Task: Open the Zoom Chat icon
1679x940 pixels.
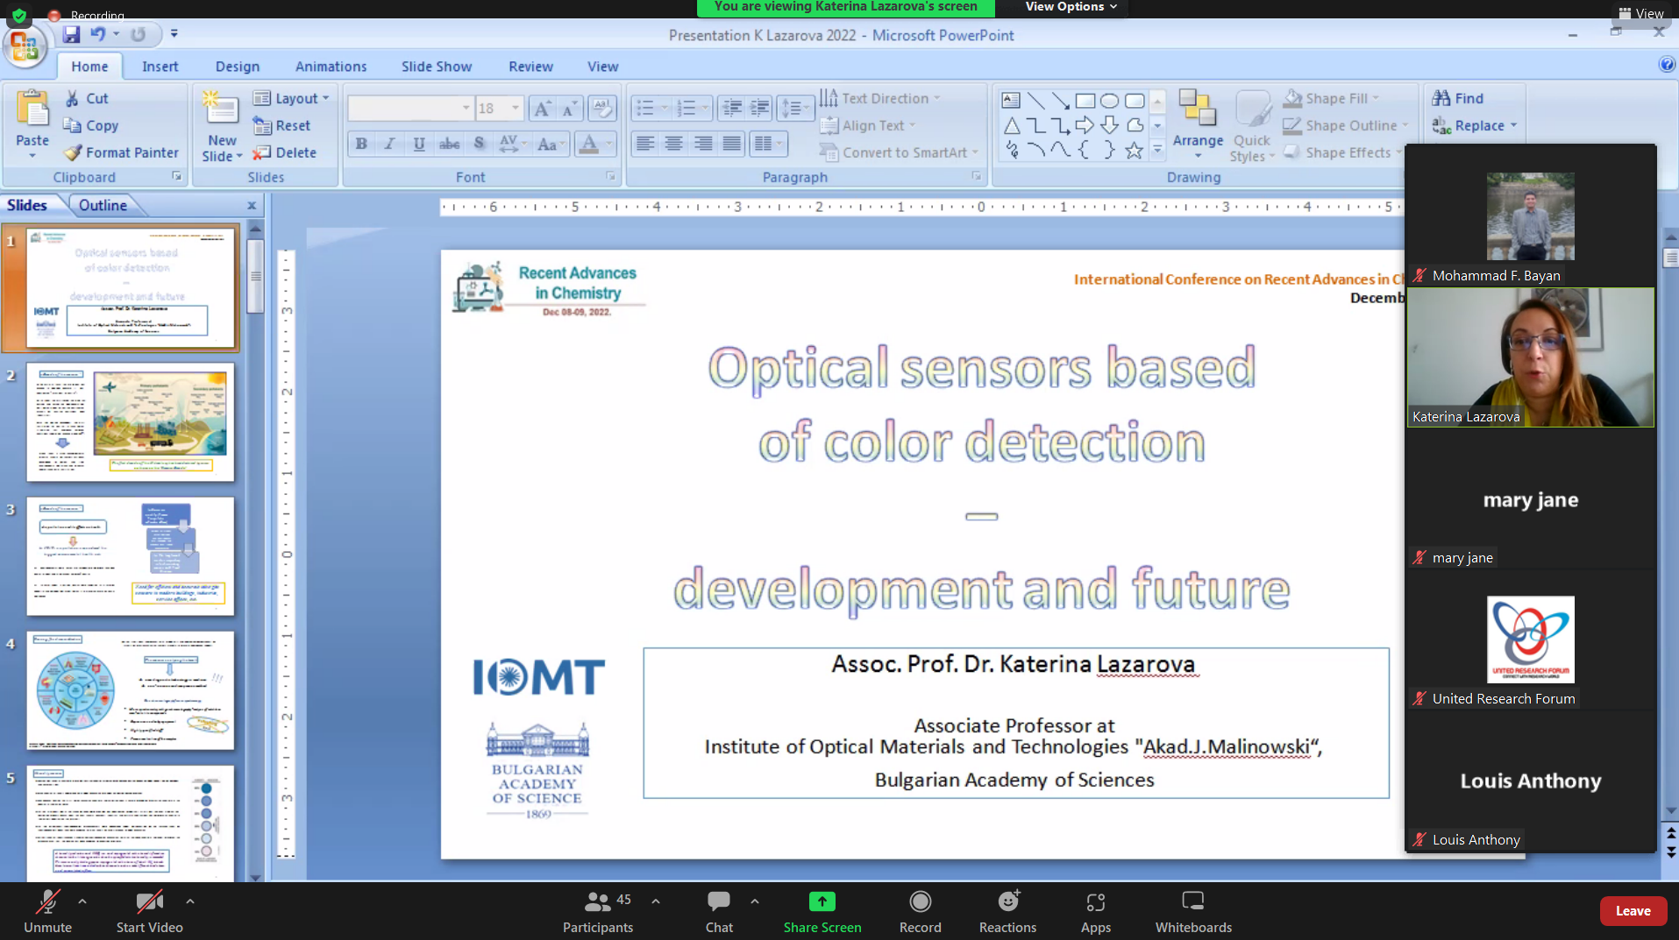Action: click(x=718, y=910)
